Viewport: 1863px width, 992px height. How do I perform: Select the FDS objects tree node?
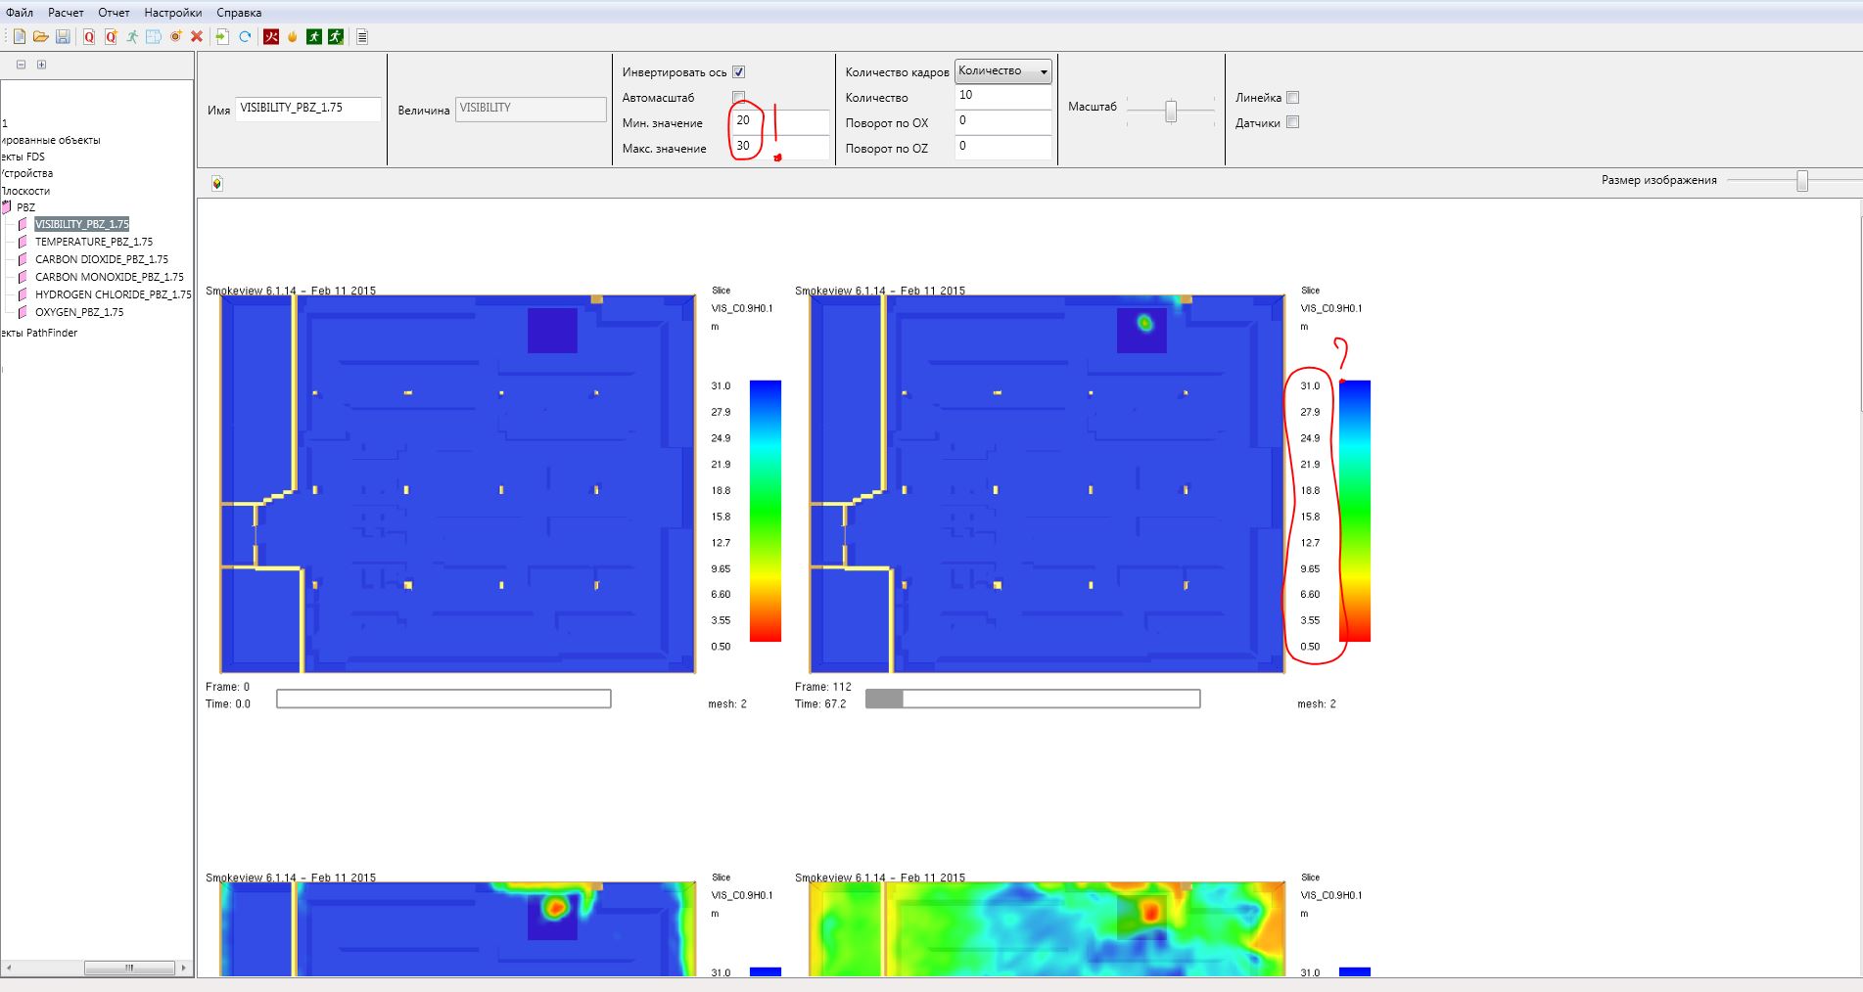23,157
